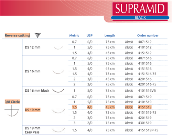The width and height of the screenshot is (172, 135).
Task: Click 'black' in the 4151519P-75 row
Action: tap(129, 130)
